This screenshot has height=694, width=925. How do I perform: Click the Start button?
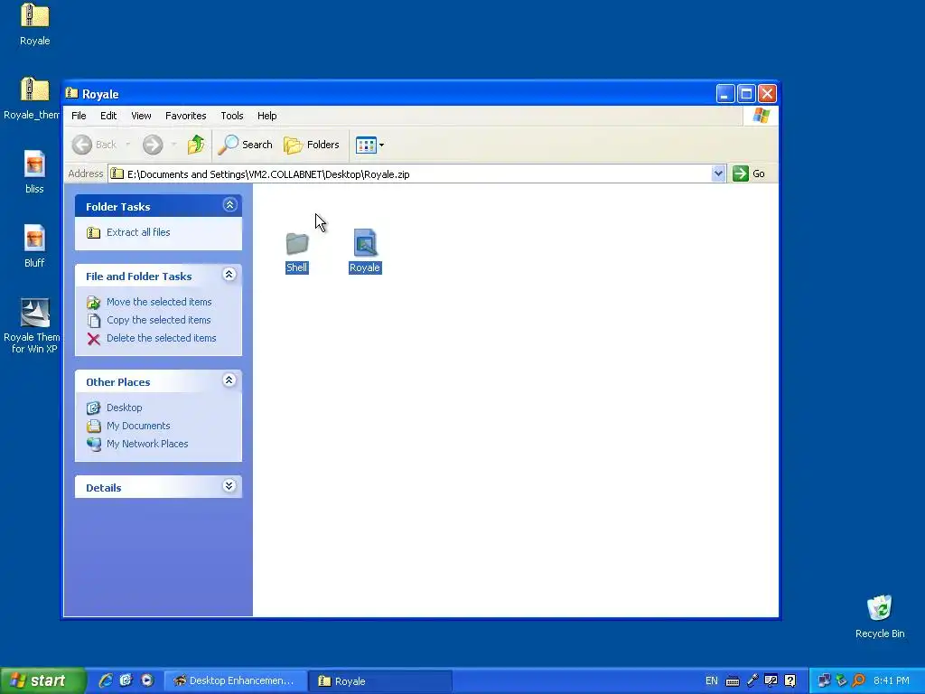(42, 680)
